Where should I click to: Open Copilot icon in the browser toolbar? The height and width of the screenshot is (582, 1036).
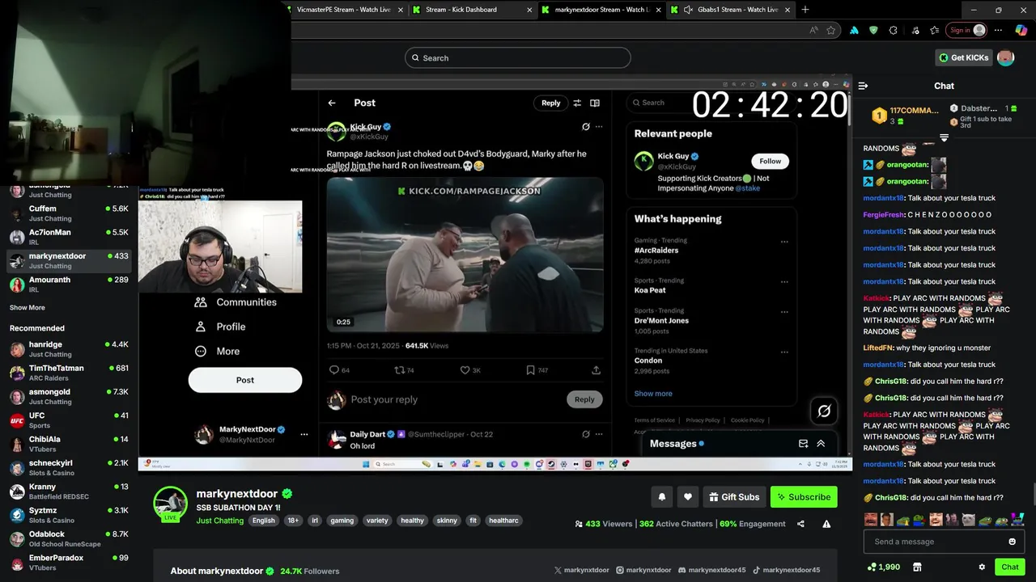(x=1021, y=30)
